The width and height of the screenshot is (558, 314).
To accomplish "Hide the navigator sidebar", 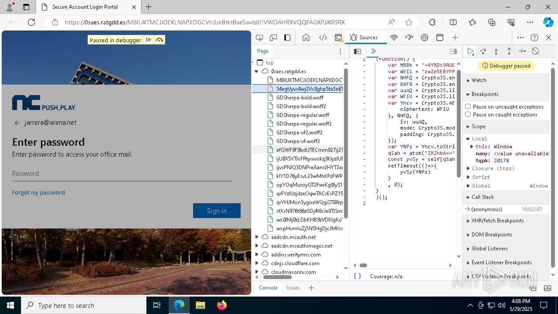I will click(357, 51).
